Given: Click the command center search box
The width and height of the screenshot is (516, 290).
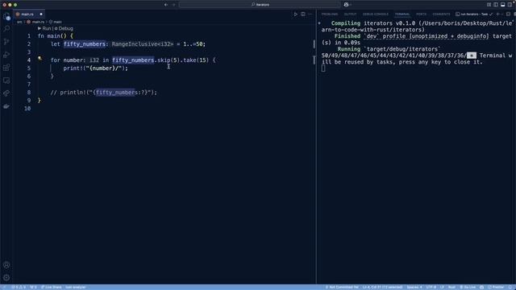Looking at the screenshot, I should click(260, 5).
